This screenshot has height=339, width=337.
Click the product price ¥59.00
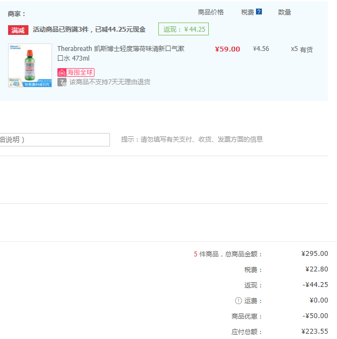[x=228, y=49]
